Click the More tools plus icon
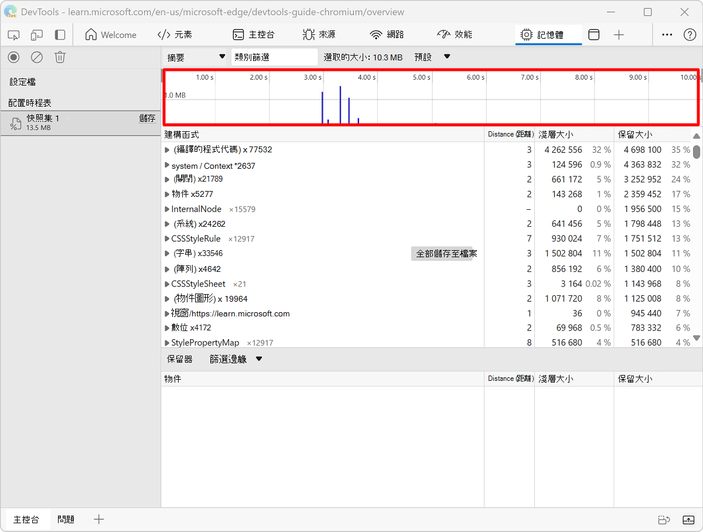This screenshot has height=532, width=703. tap(619, 35)
